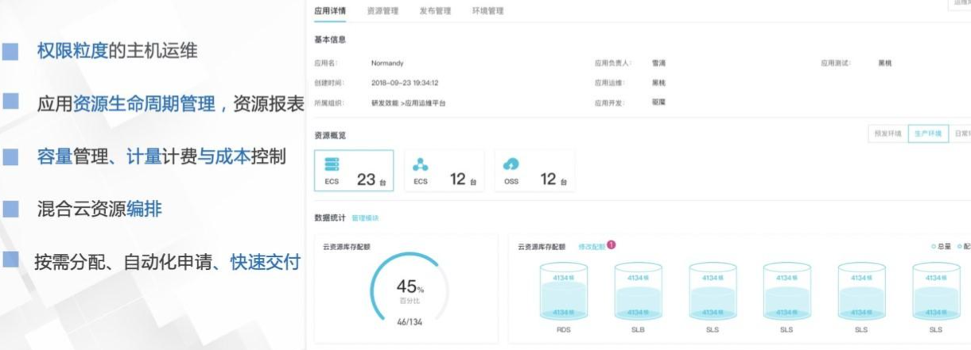Select the 生产环境 environment button
Screen dimensions: 971x350
(x=928, y=133)
